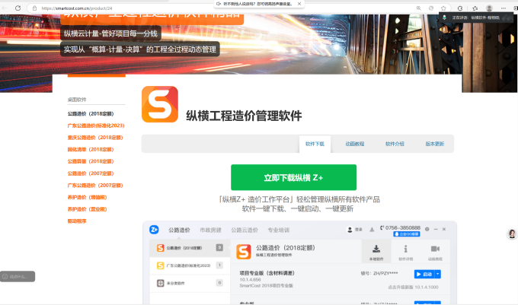Open the floating customer service avatar
The height and width of the screenshot is (305, 518).
[512, 234]
